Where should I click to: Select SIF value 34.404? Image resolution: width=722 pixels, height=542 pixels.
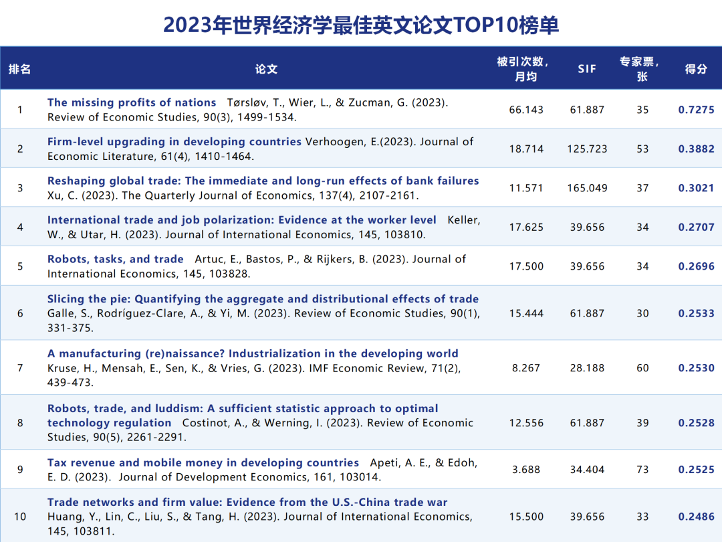(x=587, y=470)
